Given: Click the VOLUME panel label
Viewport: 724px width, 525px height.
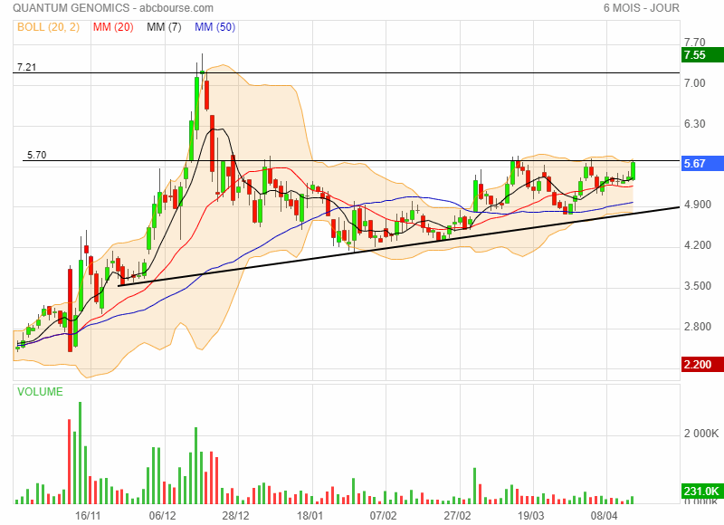Looking at the screenshot, I should coord(40,392).
